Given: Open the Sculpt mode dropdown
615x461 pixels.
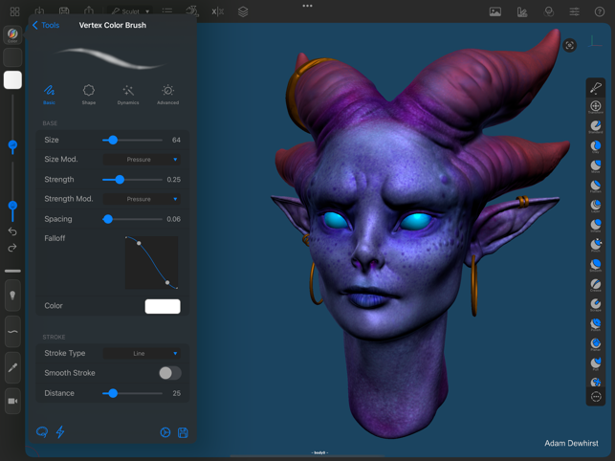Looking at the screenshot, I should click(131, 11).
